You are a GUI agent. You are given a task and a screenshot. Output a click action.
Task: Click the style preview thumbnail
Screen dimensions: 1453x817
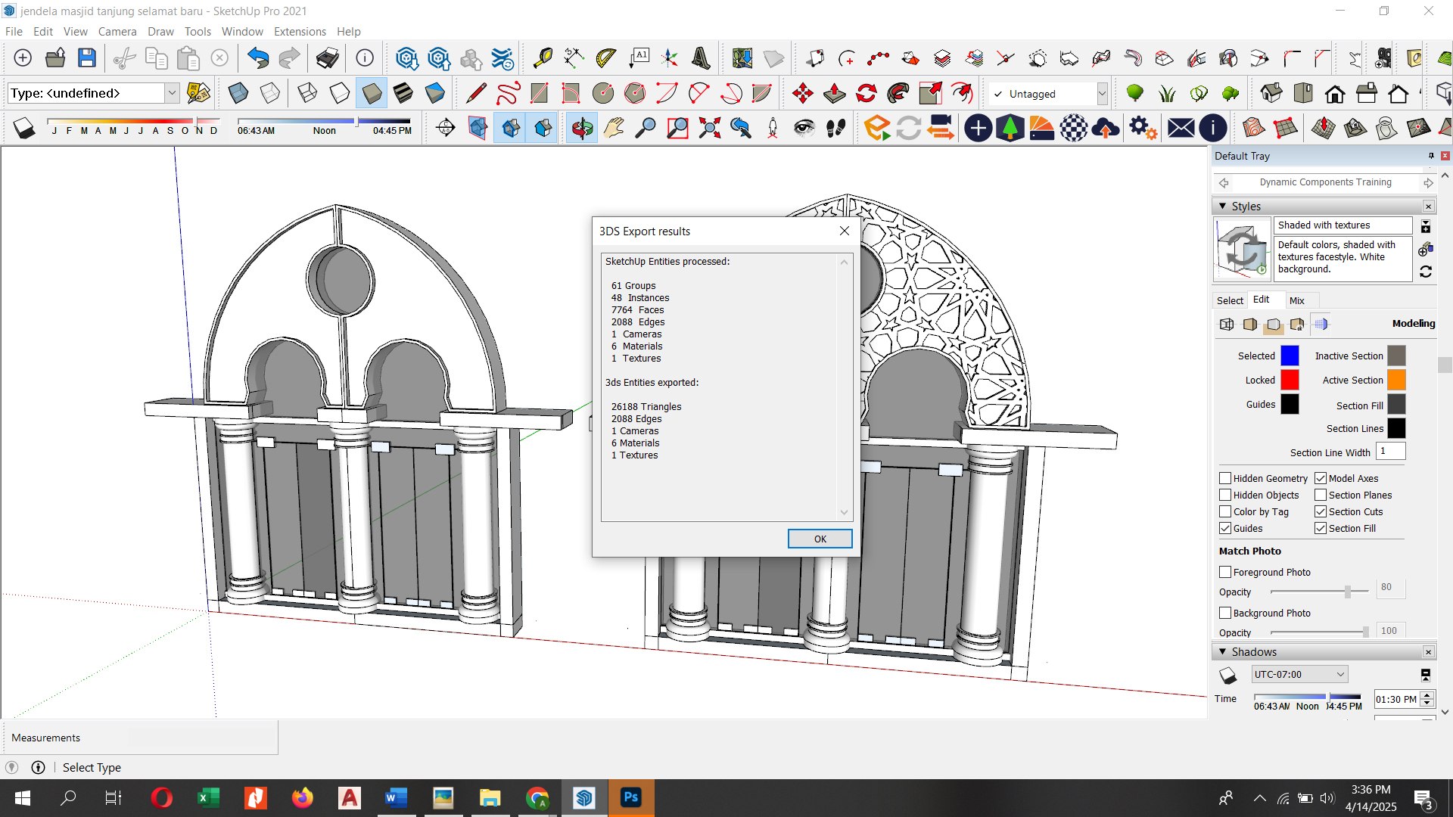[x=1242, y=249]
